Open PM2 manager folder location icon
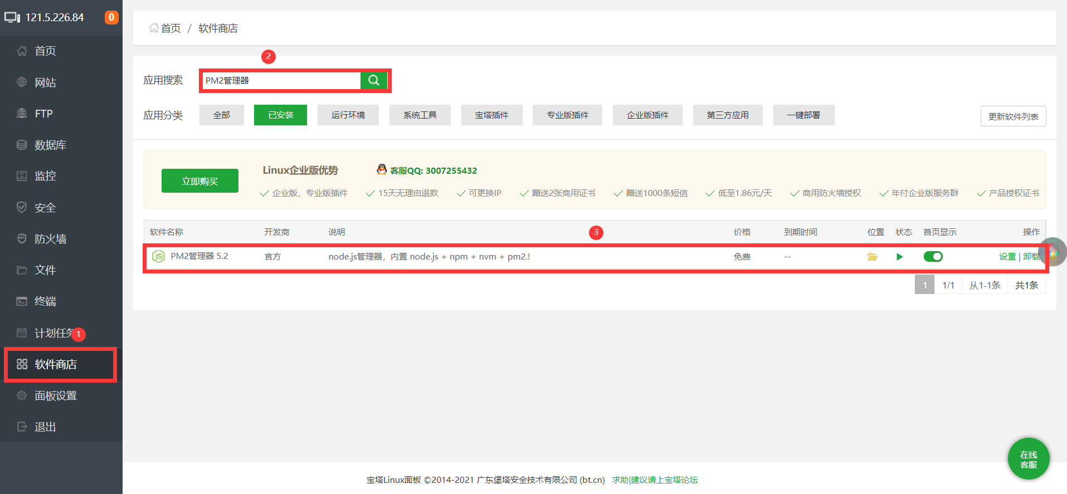Viewport: 1067px width, 494px height. (x=873, y=257)
